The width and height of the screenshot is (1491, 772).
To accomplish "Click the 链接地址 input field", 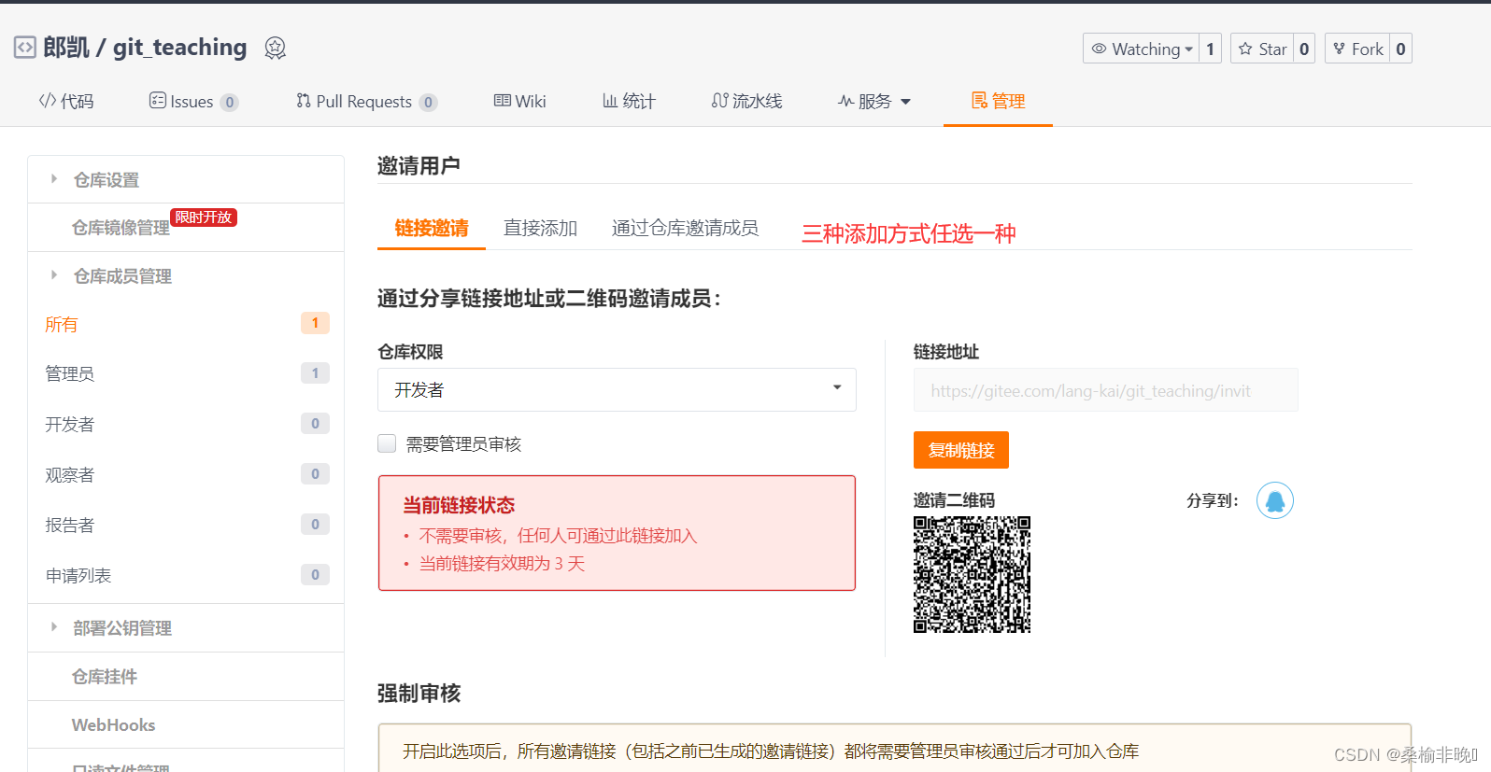I will coord(1106,390).
